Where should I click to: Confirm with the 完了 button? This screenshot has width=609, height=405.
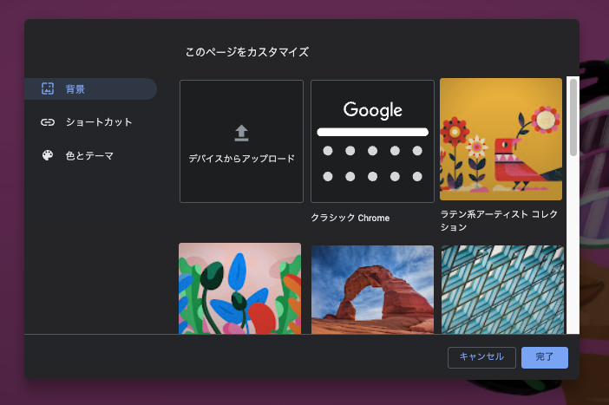tap(545, 357)
